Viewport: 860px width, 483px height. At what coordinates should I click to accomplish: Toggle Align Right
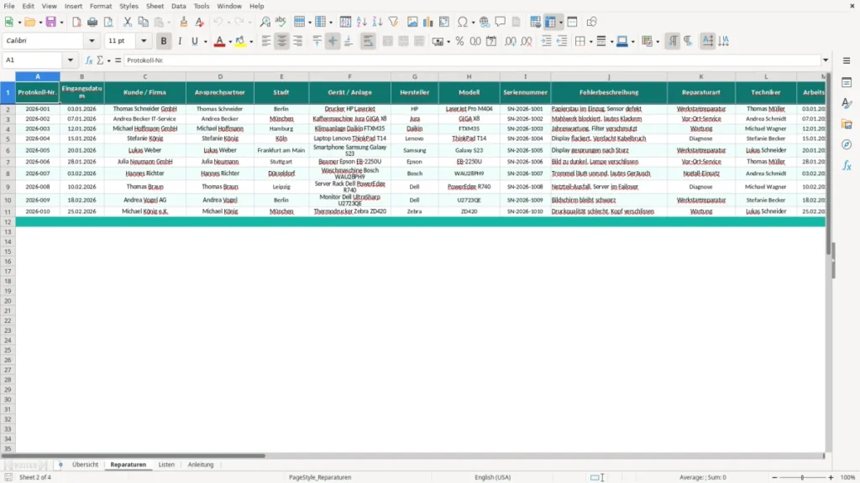[298, 41]
